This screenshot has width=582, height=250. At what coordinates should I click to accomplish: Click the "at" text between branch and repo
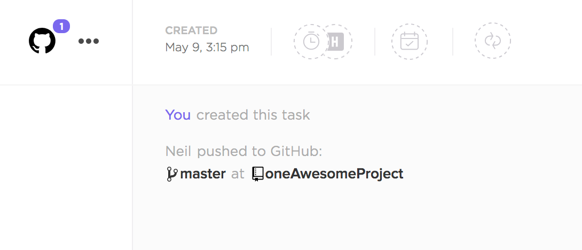(x=238, y=174)
